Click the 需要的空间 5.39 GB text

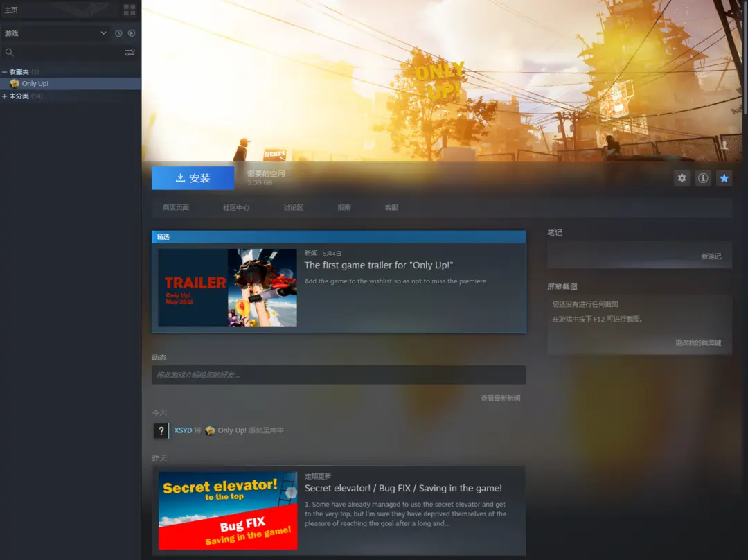[x=266, y=177]
